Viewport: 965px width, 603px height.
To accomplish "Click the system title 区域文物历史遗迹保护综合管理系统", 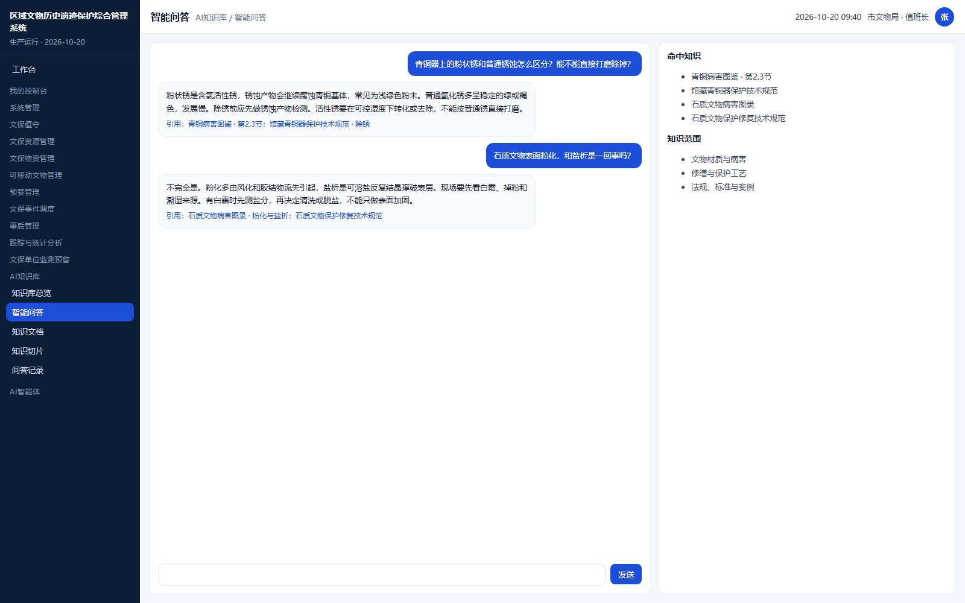I will pos(69,22).
